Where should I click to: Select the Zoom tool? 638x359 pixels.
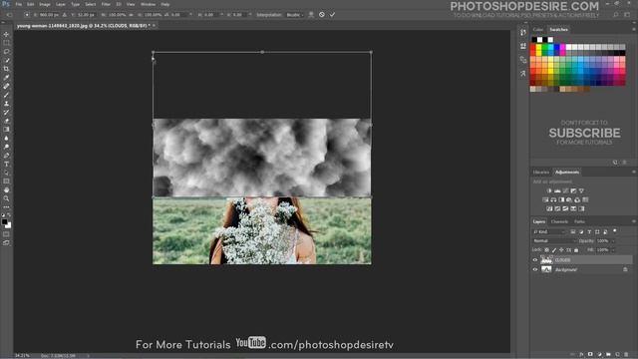(6, 198)
